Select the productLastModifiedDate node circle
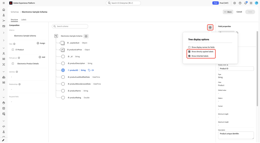The image size is (260, 143). [x=63, y=77]
